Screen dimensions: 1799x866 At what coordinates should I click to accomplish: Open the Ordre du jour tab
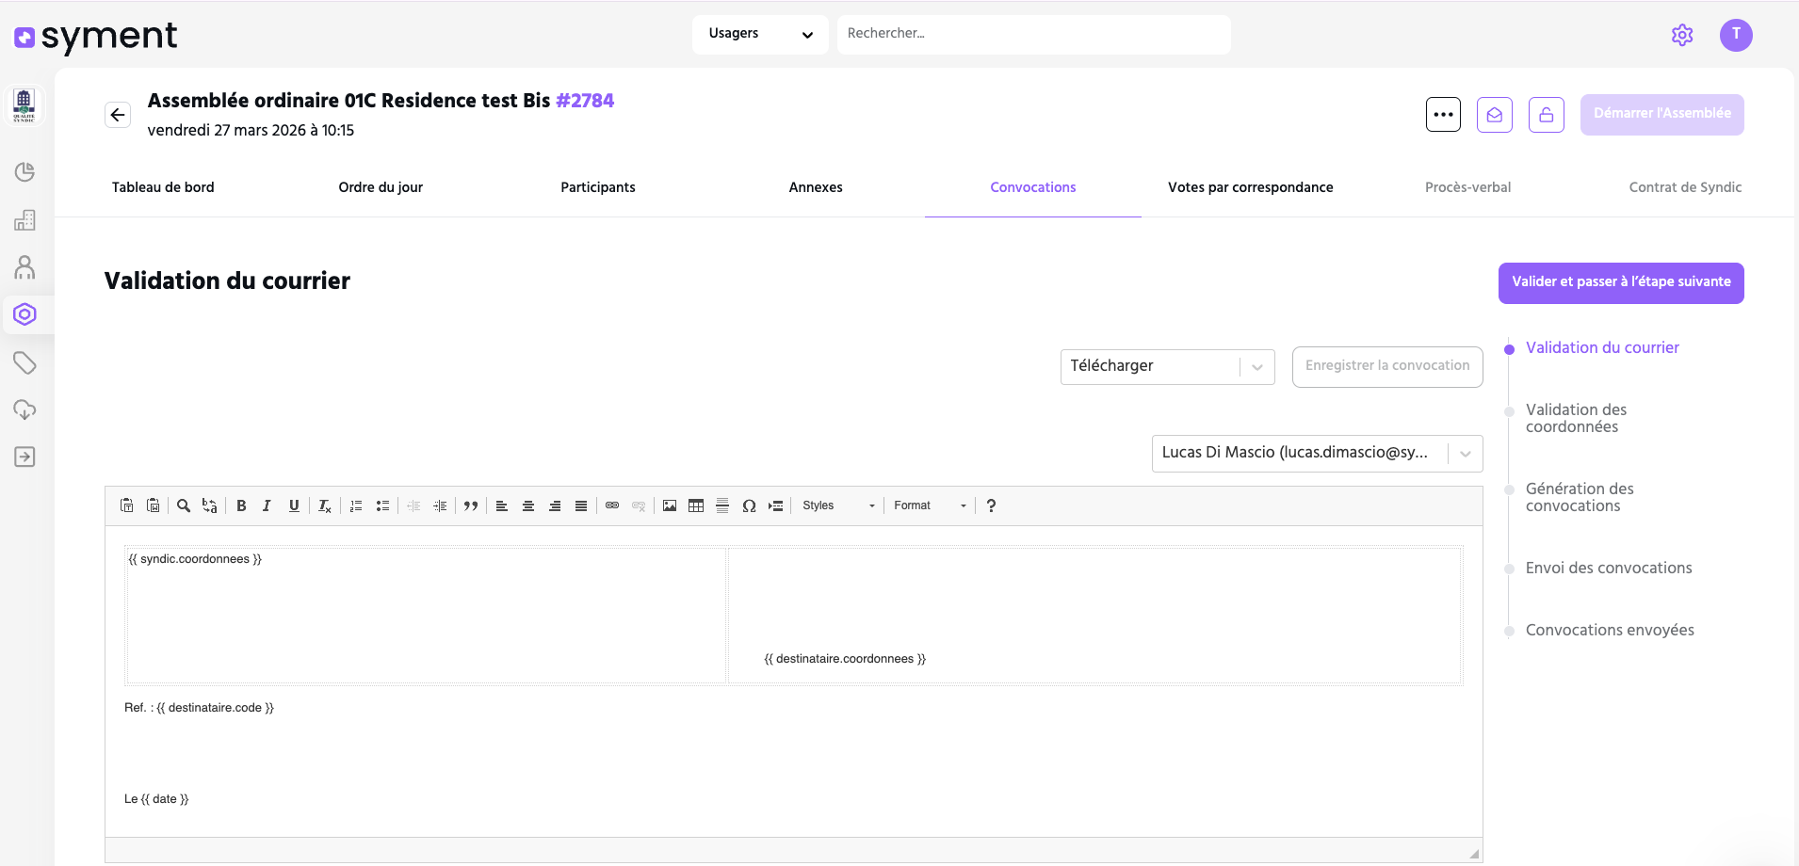pyautogui.click(x=381, y=187)
